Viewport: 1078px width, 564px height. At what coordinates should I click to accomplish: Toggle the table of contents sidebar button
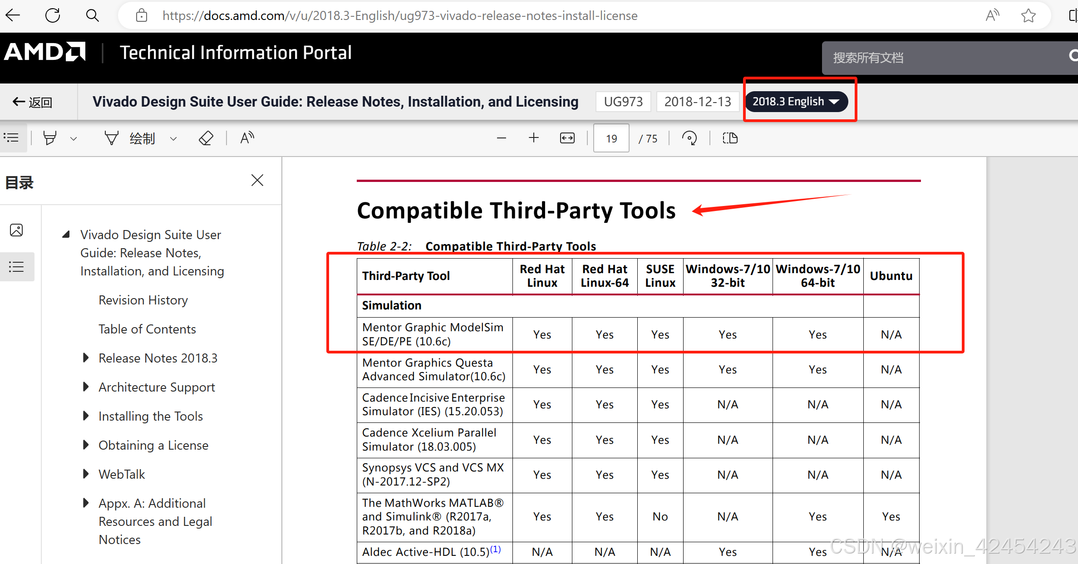(x=12, y=137)
